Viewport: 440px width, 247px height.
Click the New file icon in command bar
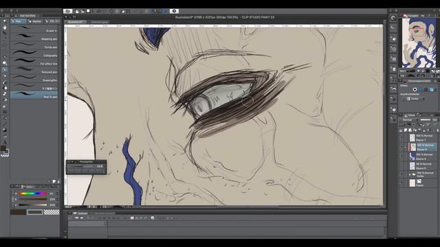pos(77,12)
